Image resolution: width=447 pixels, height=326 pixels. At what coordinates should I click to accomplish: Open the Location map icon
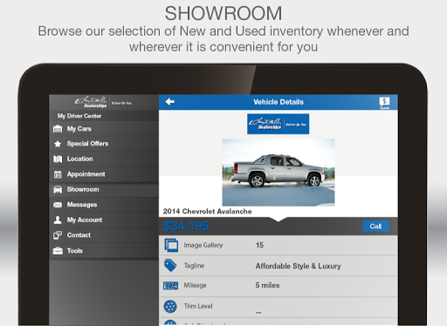tap(58, 159)
